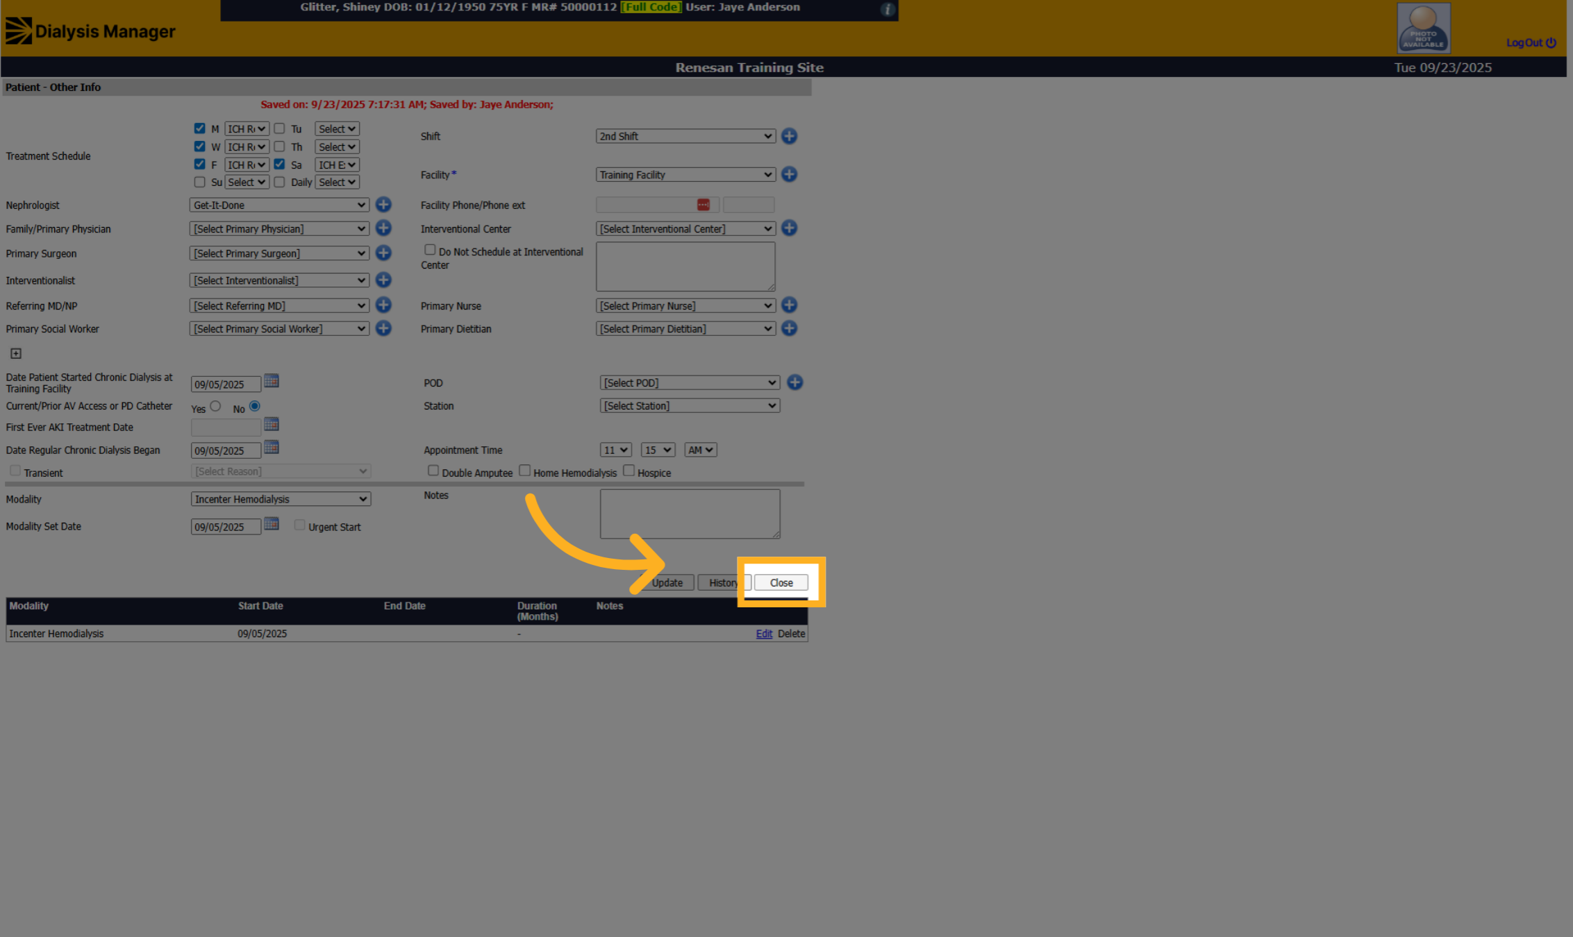This screenshot has width=1573, height=937.
Task: Click the add icon next to Nephrologist
Action: (x=383, y=205)
